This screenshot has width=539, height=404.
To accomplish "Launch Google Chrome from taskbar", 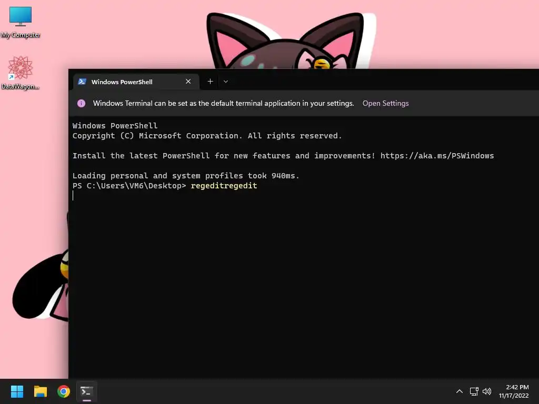I will [x=64, y=391].
